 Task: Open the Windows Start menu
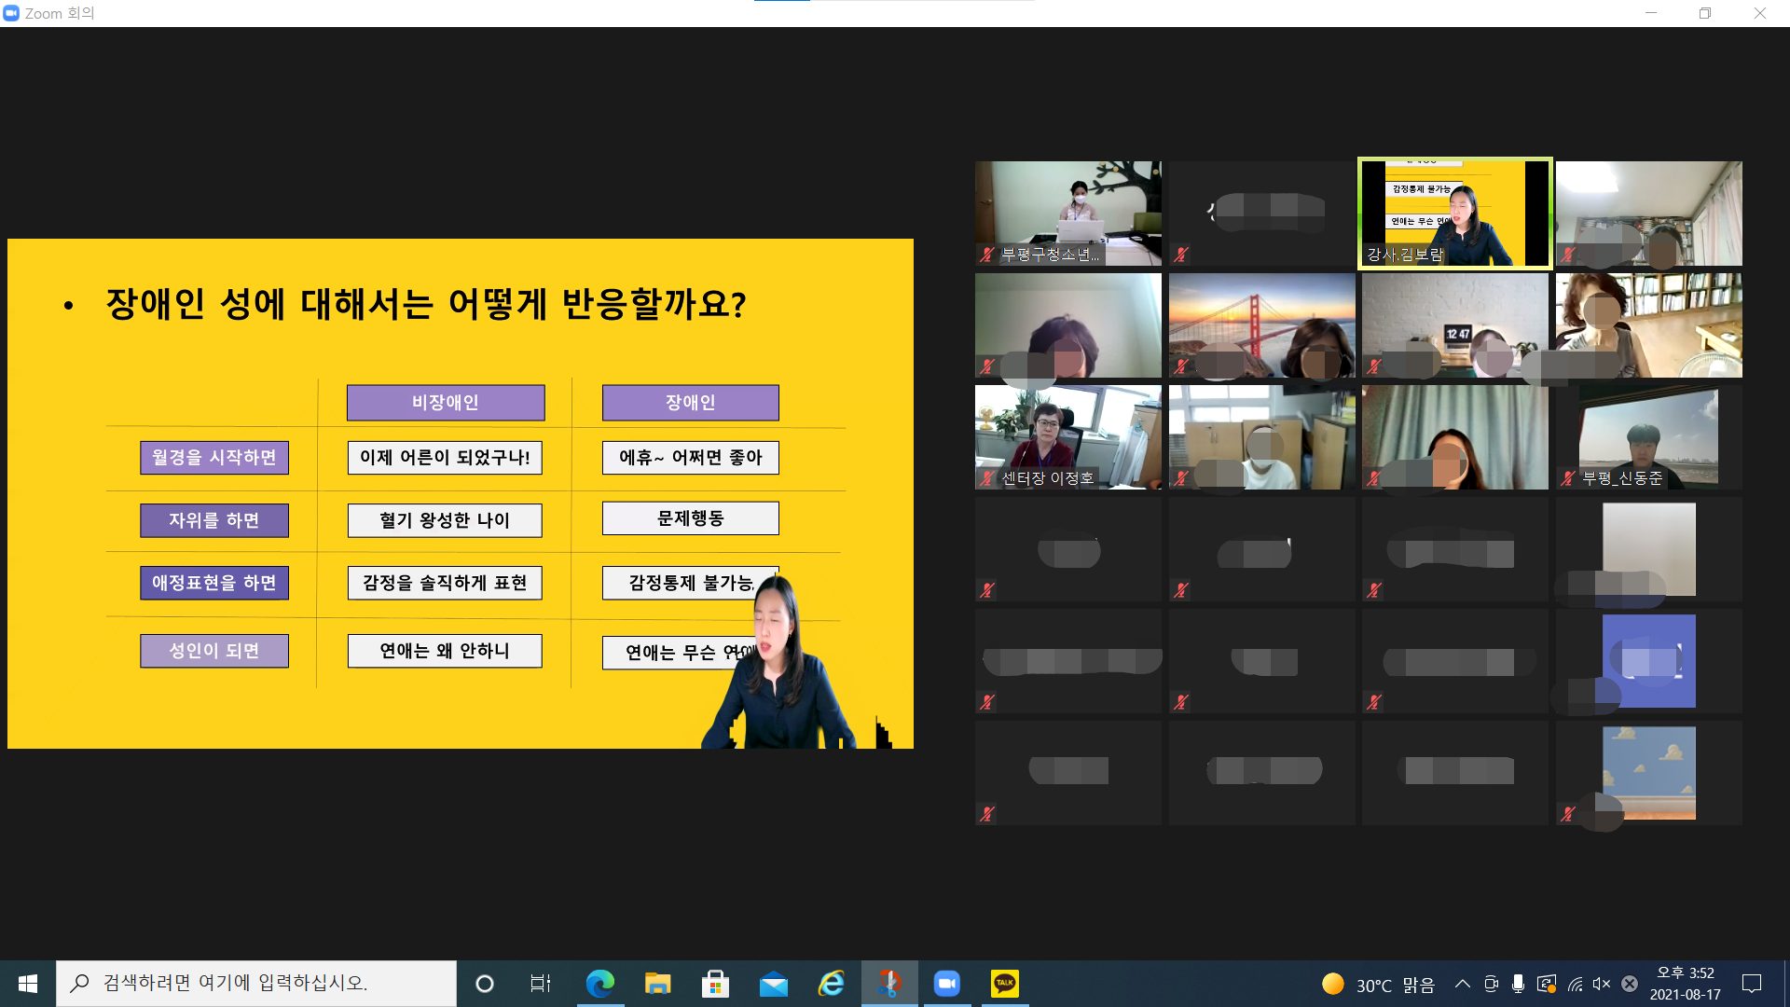click(28, 984)
